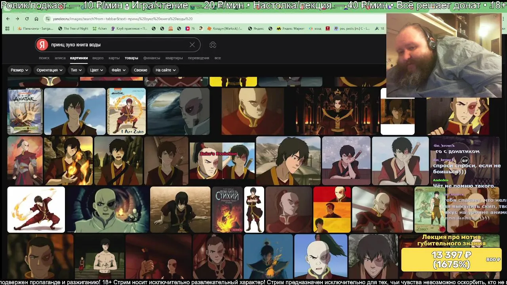Image resolution: width=507 pixels, height=285 pixels.
Task: Click the site info icon in address bar
Action: (48, 19)
